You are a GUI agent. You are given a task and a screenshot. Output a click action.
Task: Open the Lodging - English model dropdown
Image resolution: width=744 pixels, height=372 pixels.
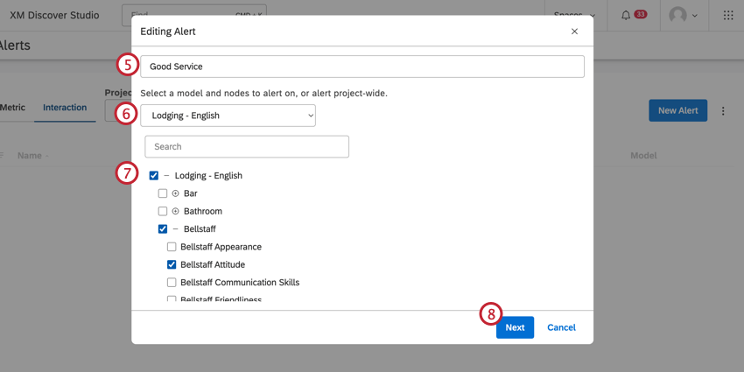(228, 116)
